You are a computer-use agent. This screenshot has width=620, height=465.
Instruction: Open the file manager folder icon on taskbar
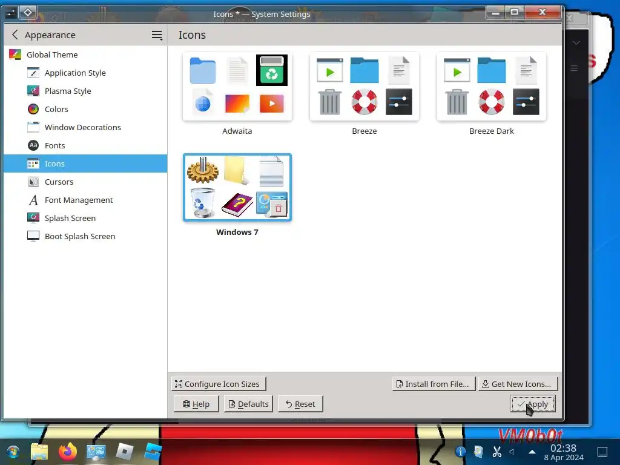click(39, 452)
